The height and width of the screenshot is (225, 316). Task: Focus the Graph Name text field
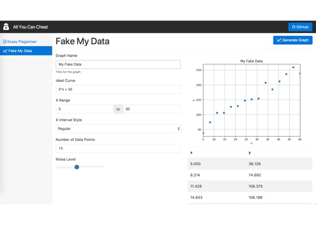[x=118, y=65]
